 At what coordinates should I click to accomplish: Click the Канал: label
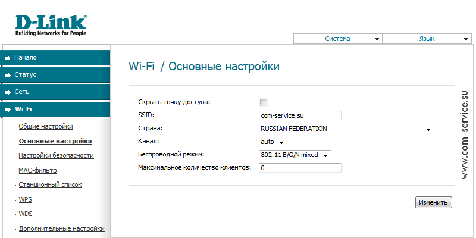(148, 141)
